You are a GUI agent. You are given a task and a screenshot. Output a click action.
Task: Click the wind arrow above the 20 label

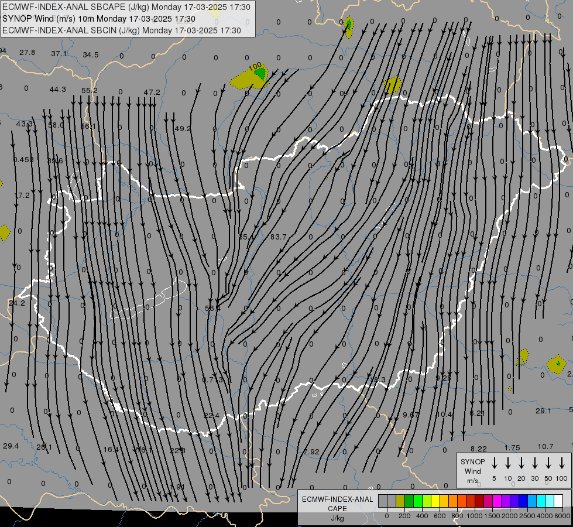pos(521,463)
